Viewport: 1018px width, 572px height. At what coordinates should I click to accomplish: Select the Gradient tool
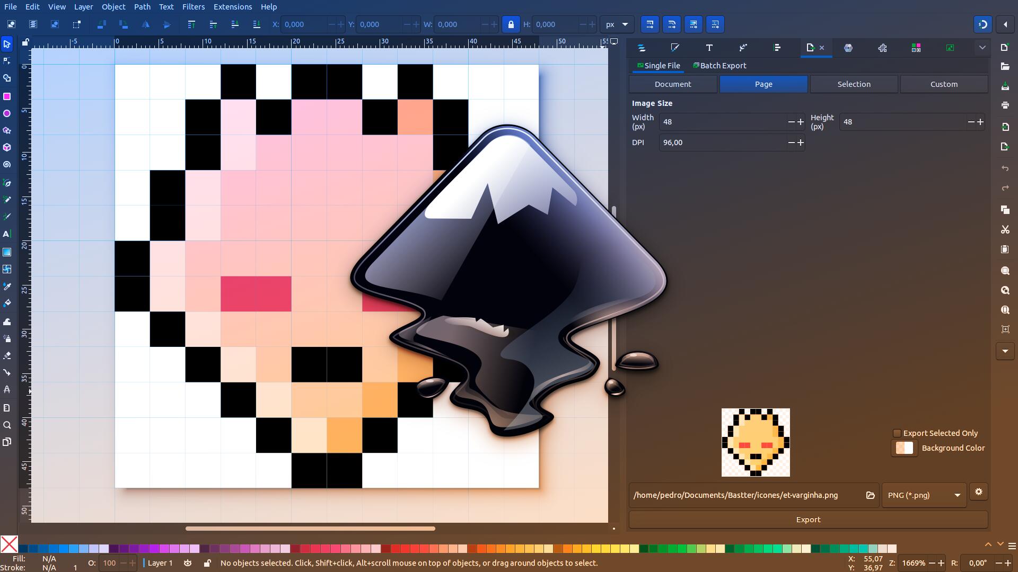[7, 252]
